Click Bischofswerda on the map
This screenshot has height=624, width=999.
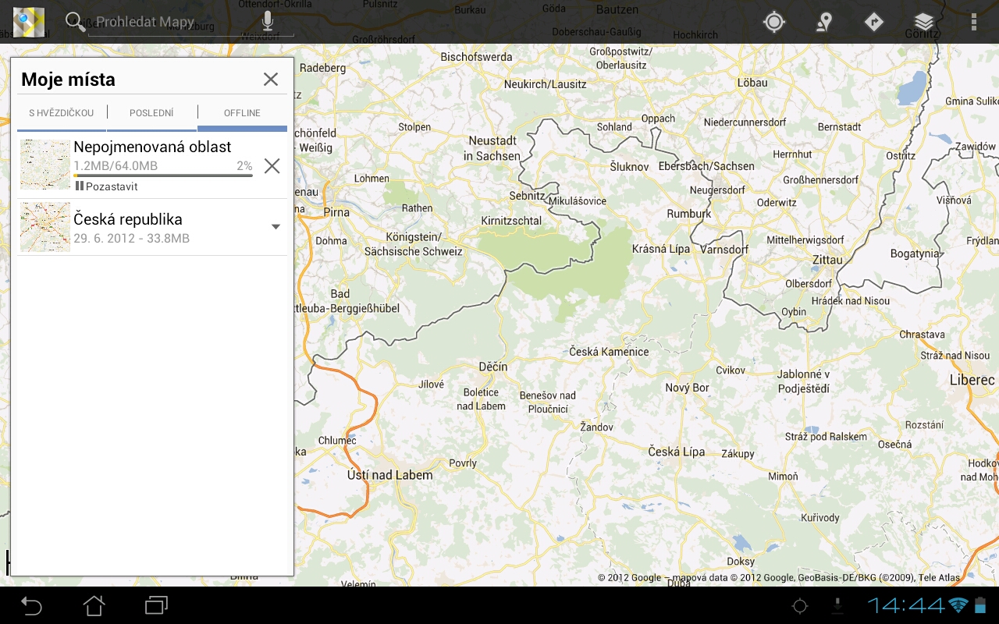[x=477, y=57]
